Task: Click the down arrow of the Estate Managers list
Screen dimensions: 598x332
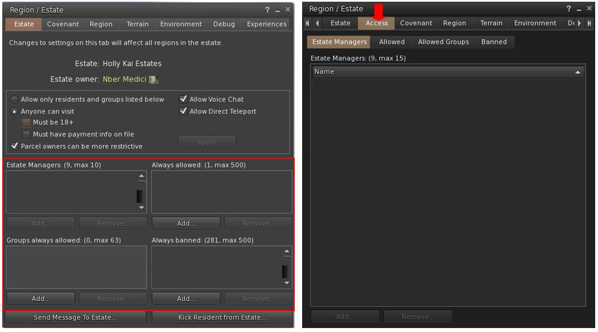Action: coord(141,208)
